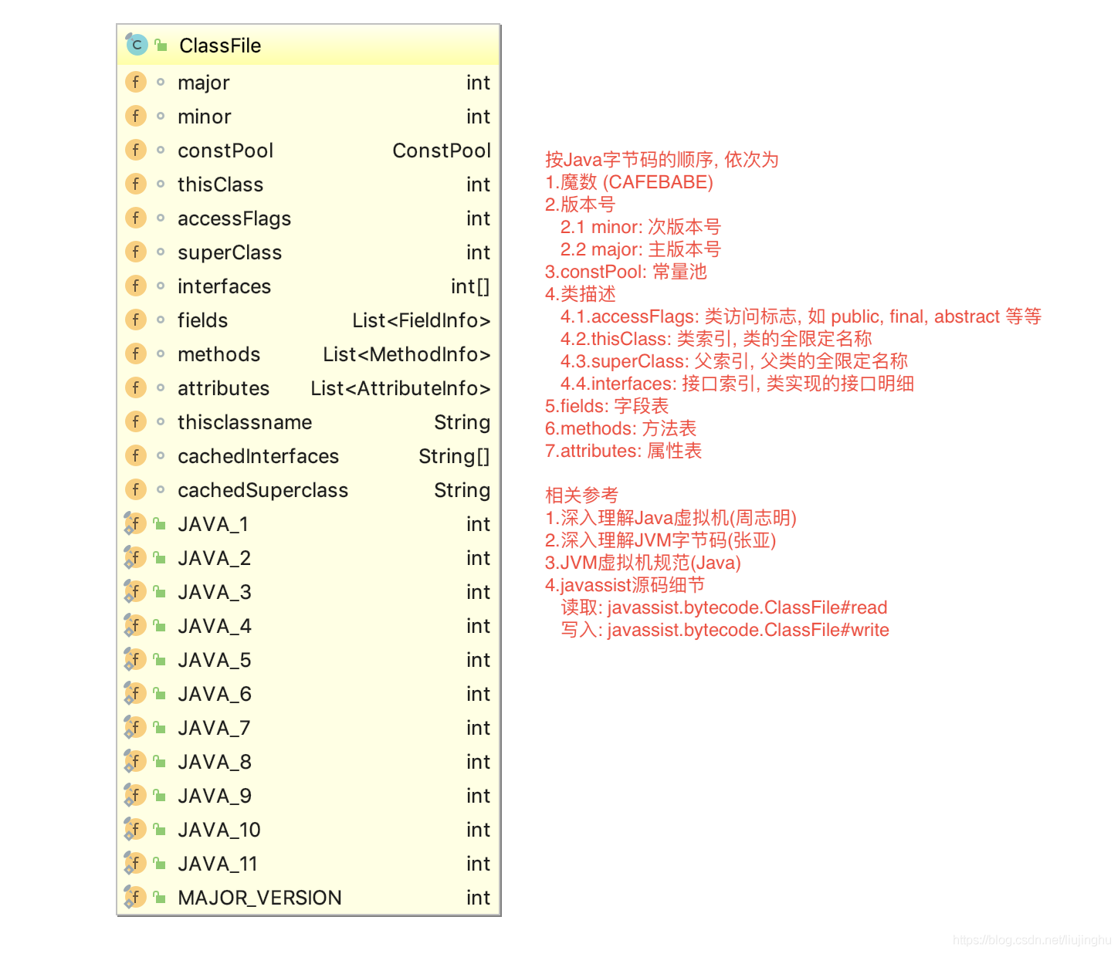Click the public lock icon for JAVA_1

point(160,524)
